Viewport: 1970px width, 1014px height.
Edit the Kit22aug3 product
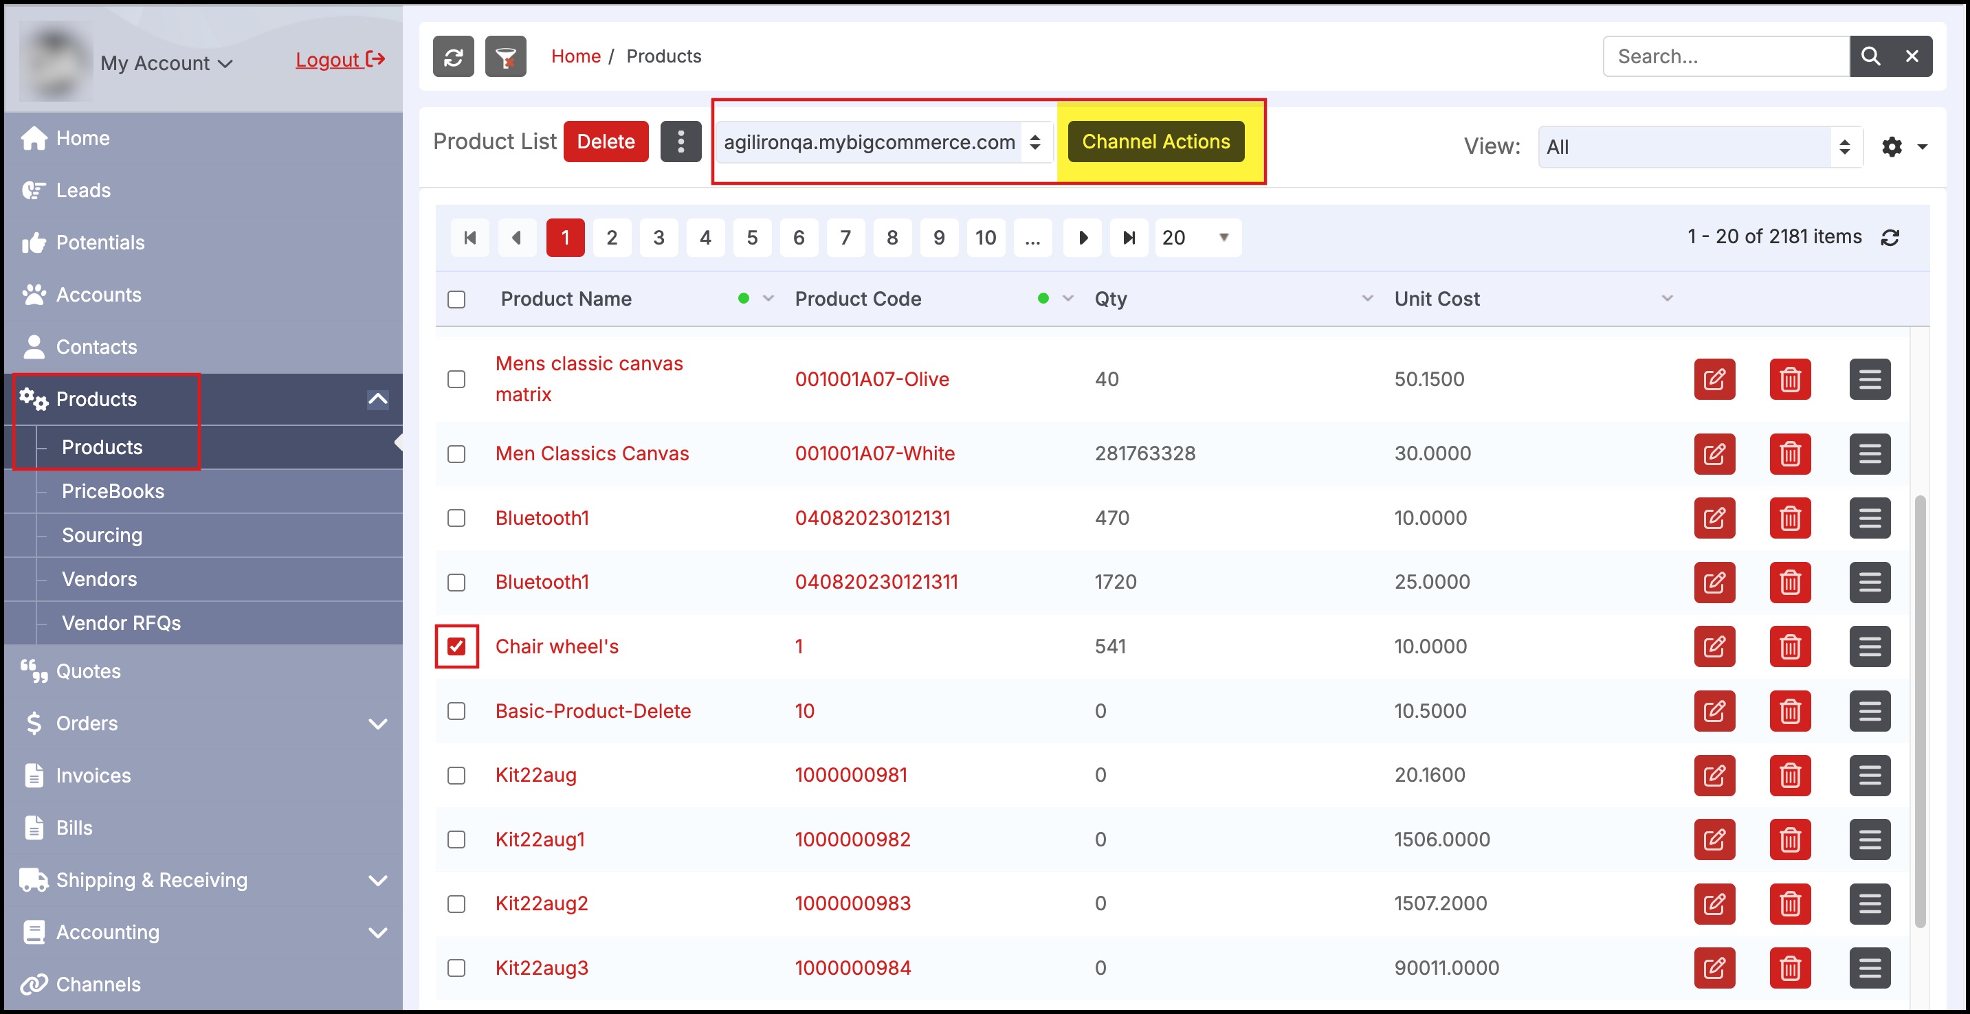[1714, 968]
